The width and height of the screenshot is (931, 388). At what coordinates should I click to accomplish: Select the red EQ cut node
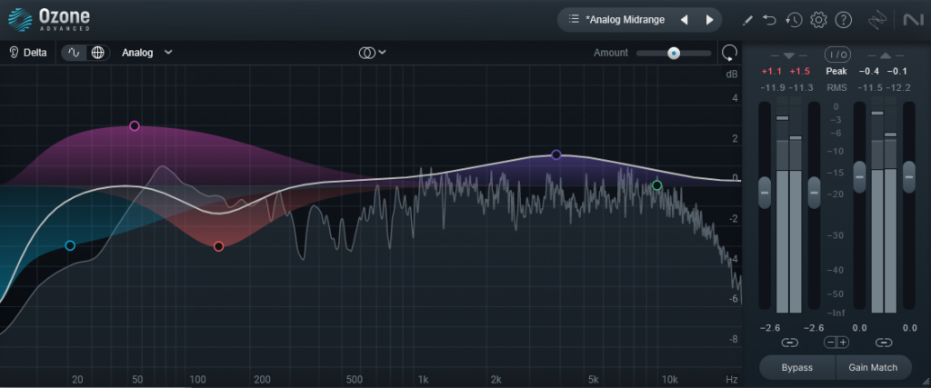pos(218,246)
